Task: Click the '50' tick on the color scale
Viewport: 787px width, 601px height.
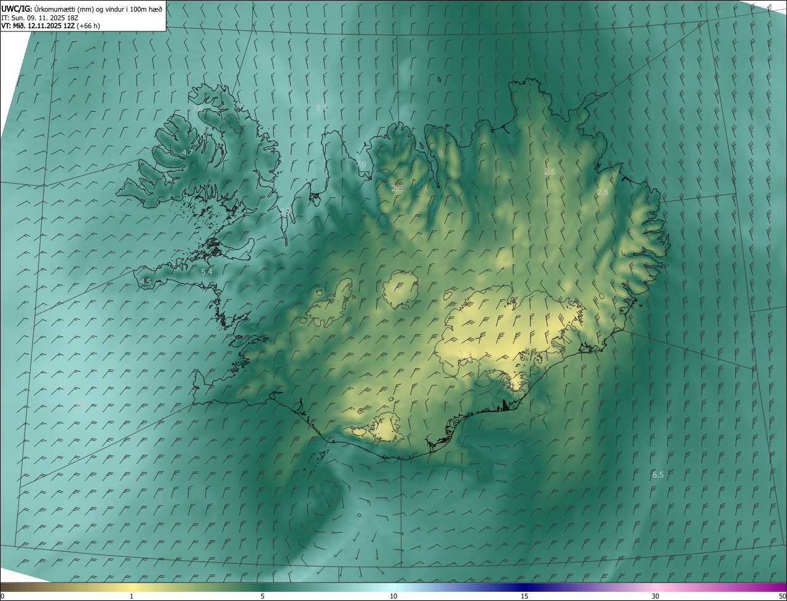Action: tap(782, 596)
